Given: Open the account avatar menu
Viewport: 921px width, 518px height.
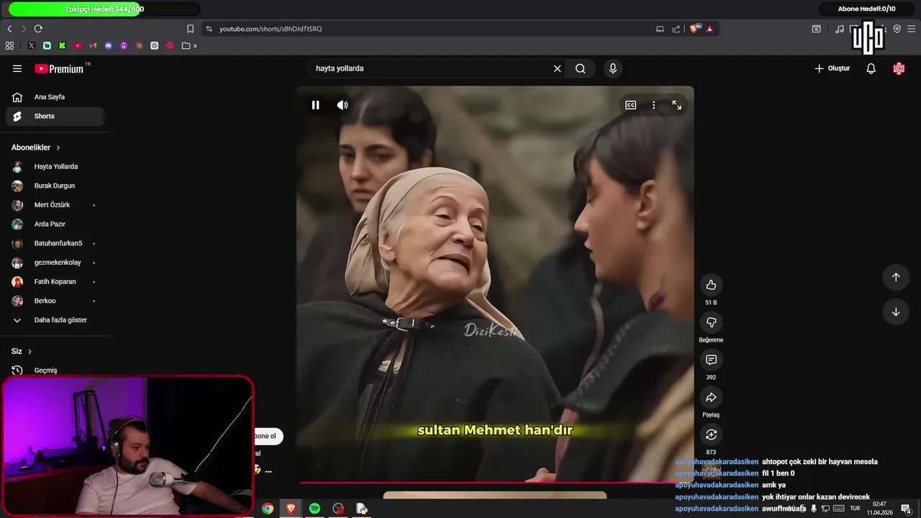Looking at the screenshot, I should [899, 68].
